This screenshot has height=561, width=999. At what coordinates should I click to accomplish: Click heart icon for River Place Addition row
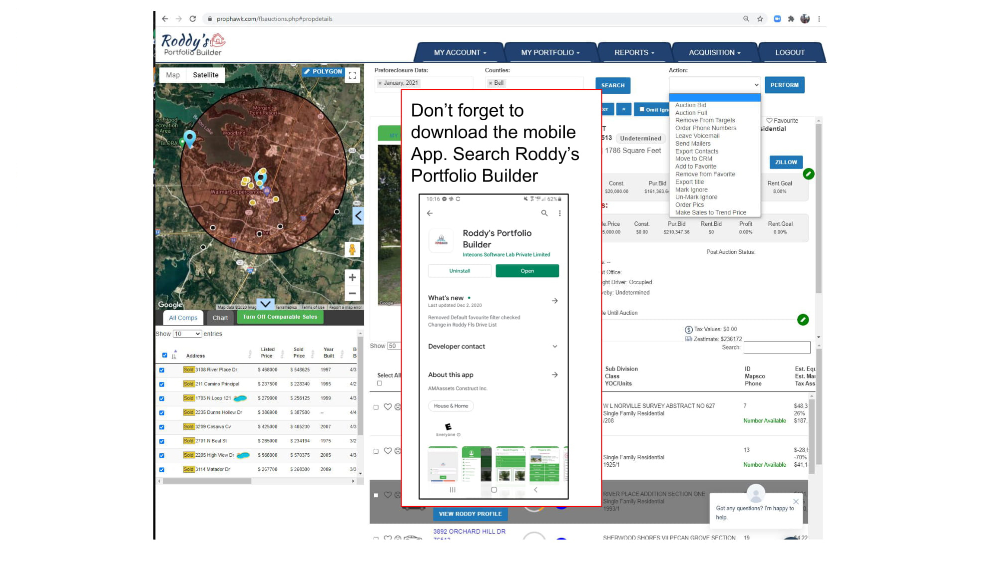(x=388, y=495)
